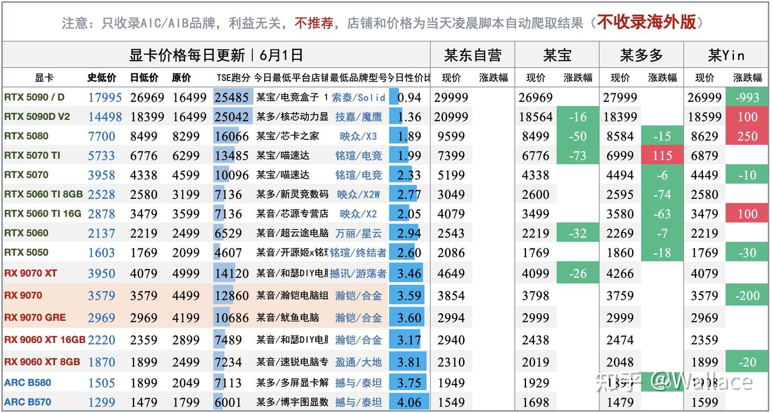Select the RTX 5070 TI row label

[32, 156]
